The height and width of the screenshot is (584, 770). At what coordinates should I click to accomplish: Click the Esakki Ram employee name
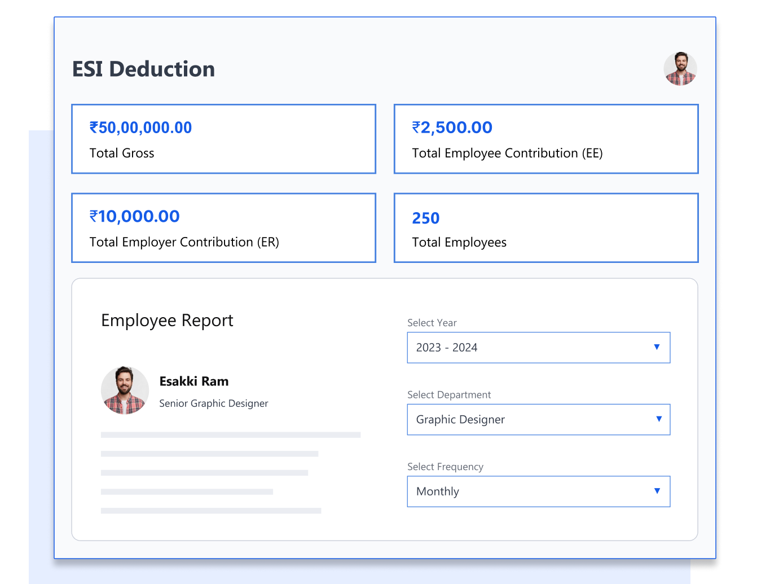pyautogui.click(x=194, y=381)
